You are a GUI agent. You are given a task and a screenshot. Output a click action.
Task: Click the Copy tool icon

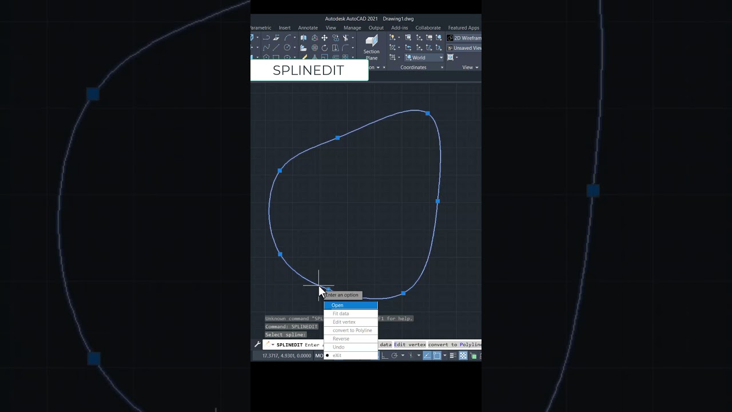tap(335, 38)
